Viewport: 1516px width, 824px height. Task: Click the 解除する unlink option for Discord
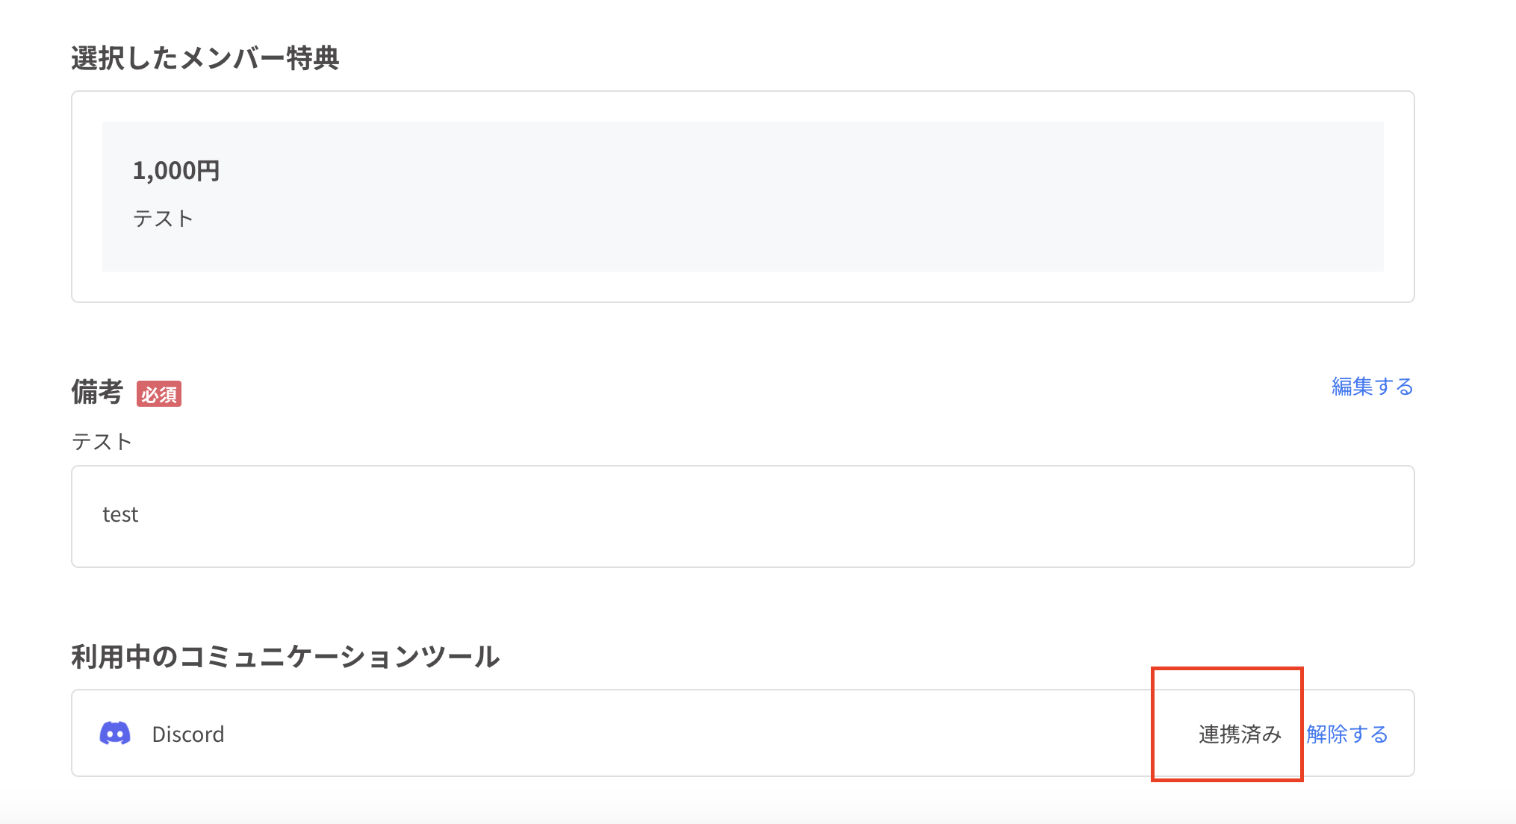pyautogui.click(x=1346, y=734)
